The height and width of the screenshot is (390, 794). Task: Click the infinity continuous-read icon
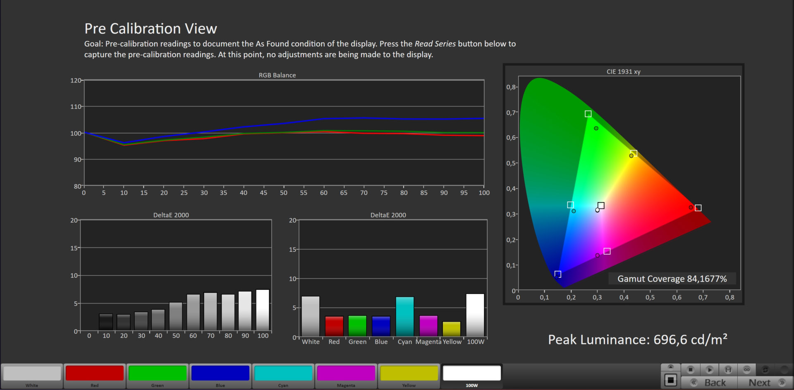(x=747, y=369)
